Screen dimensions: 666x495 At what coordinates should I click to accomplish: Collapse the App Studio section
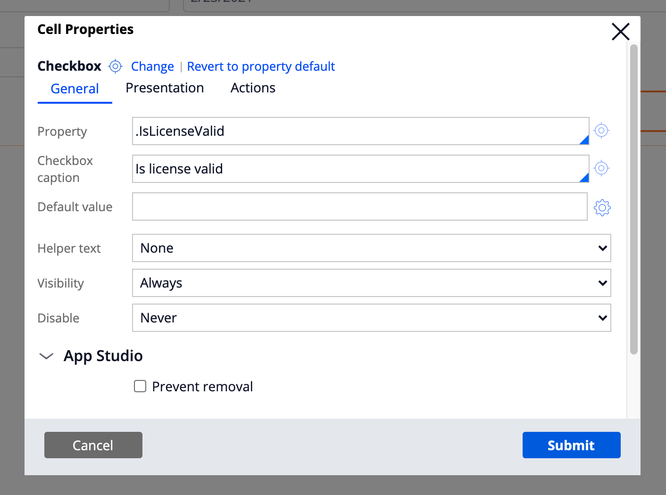coord(46,356)
